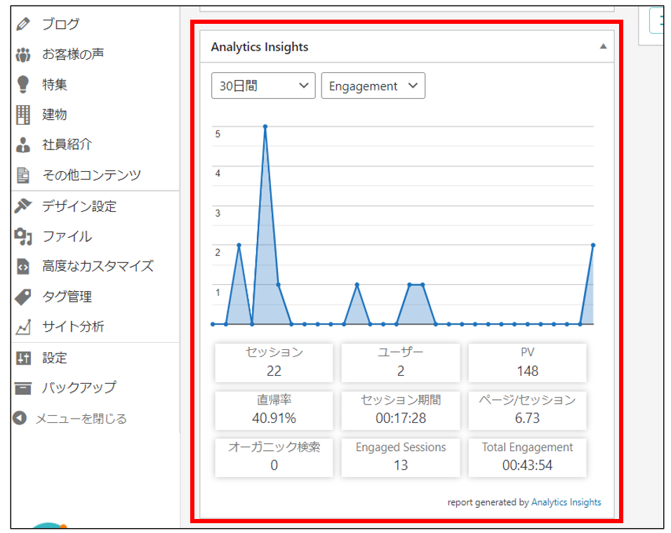Click the Analytics Insights link
Screen dimensions: 671x533
point(566,502)
